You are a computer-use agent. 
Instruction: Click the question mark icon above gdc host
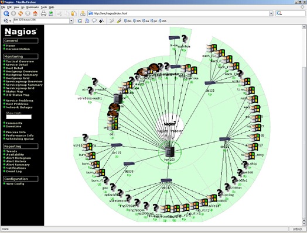[105, 180]
